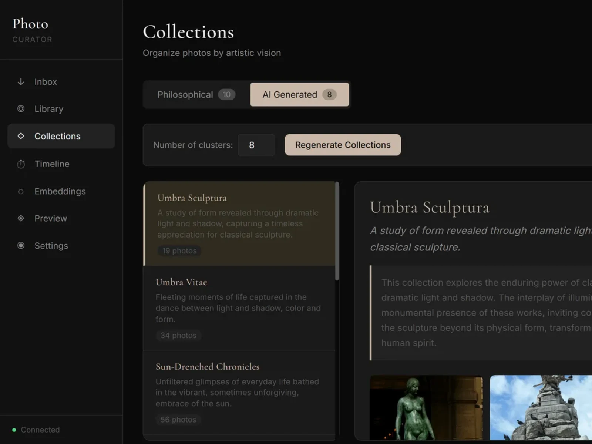This screenshot has width=592, height=444.
Task: Click the 'Organize photos by artistic vision' subtitle
Action: pyautogui.click(x=212, y=53)
